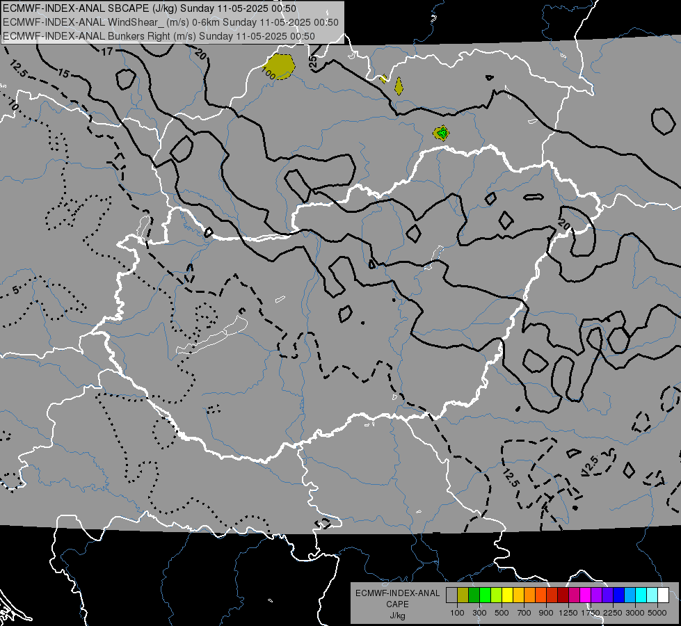Click the SBCAPE (J/kg) title line

150,8
